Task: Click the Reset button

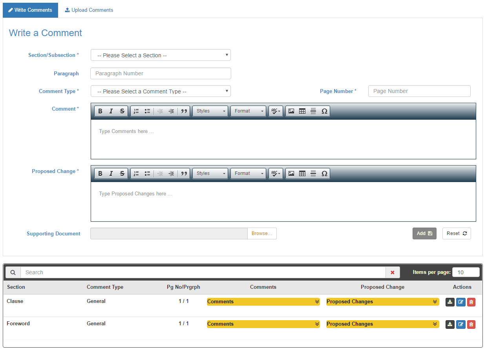Action: tap(457, 233)
